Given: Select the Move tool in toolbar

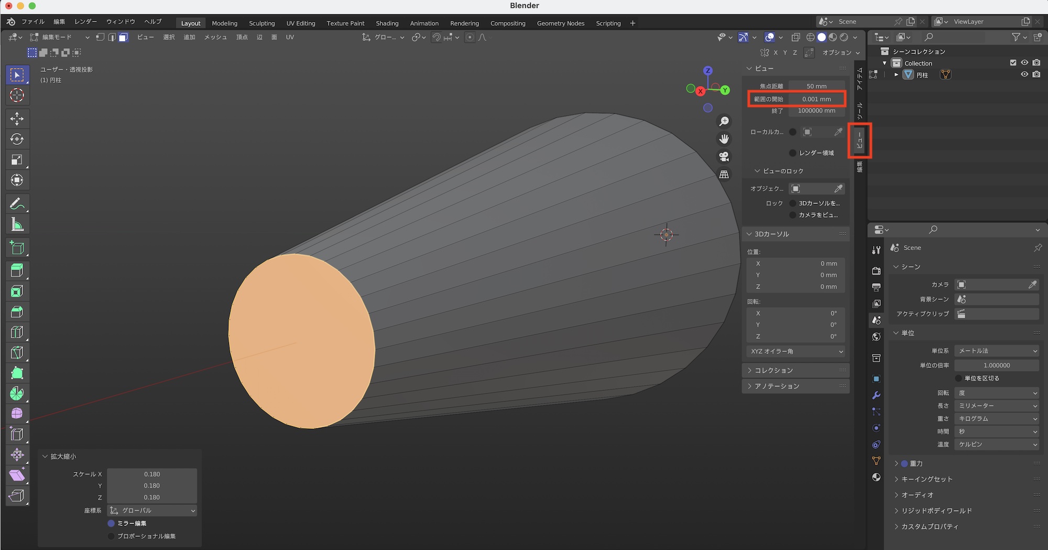Looking at the screenshot, I should 17,118.
